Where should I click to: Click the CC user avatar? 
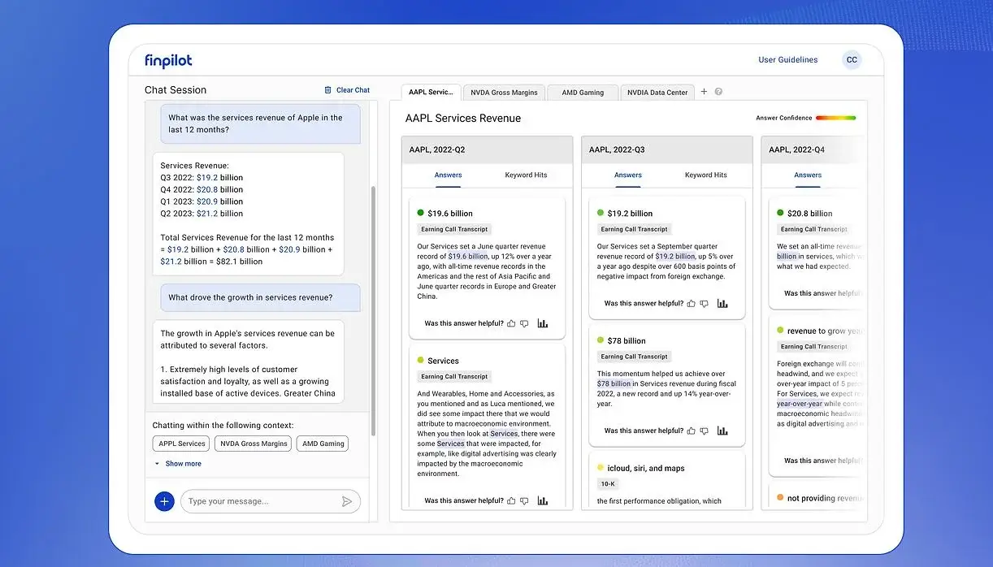[852, 60]
